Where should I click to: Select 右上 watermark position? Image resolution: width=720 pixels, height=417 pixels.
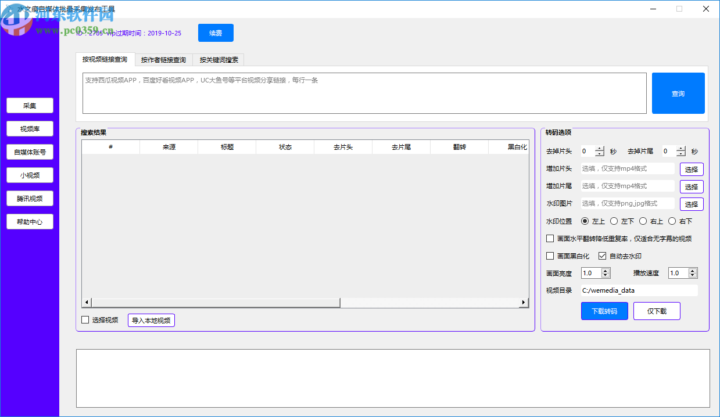(643, 221)
